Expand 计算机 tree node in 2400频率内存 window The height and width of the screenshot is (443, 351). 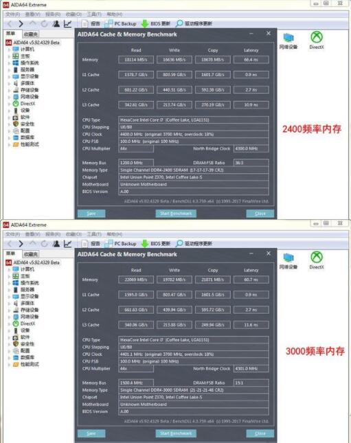coord(9,49)
